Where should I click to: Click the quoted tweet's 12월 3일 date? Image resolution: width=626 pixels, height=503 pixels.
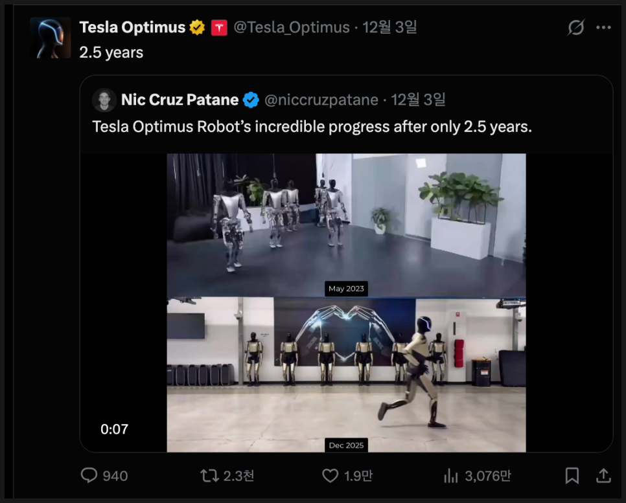pos(418,100)
